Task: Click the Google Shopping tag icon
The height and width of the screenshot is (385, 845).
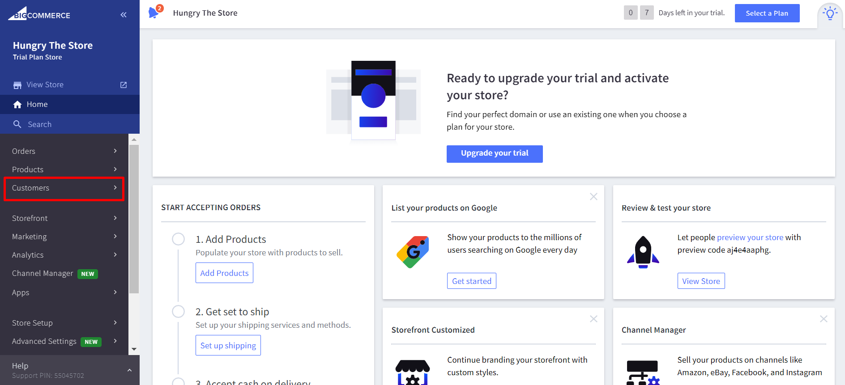Action: 413,252
